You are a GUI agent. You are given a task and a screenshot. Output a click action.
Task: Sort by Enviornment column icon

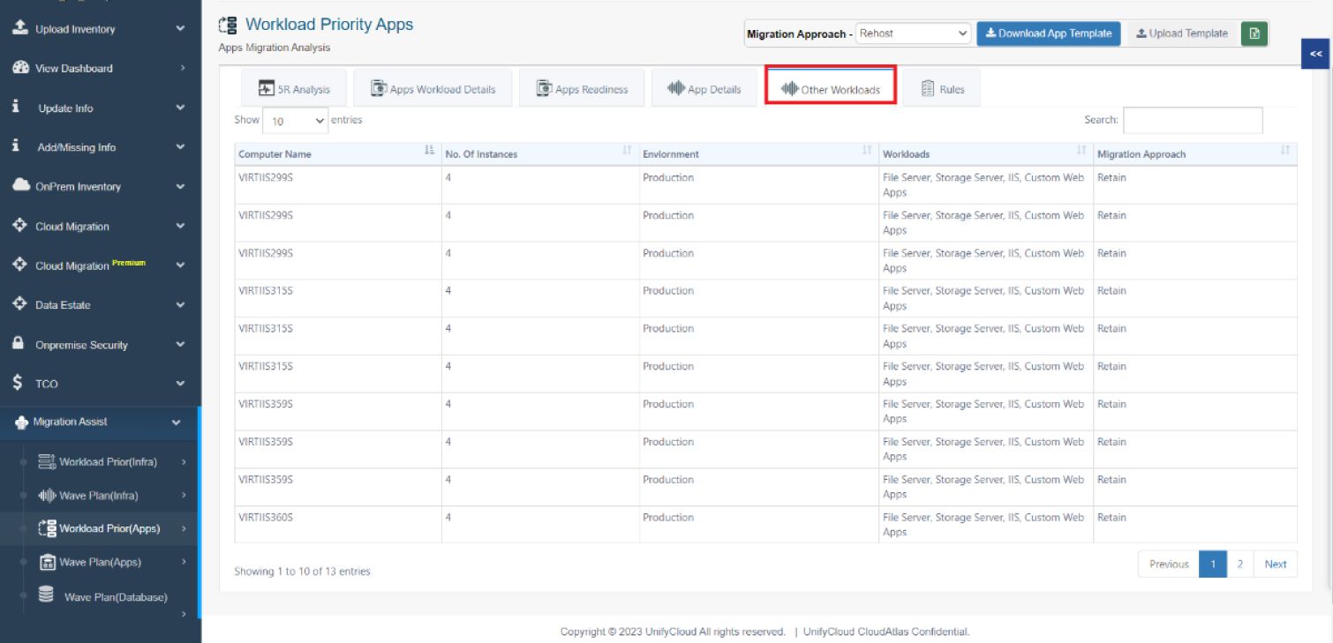pyautogui.click(x=867, y=151)
